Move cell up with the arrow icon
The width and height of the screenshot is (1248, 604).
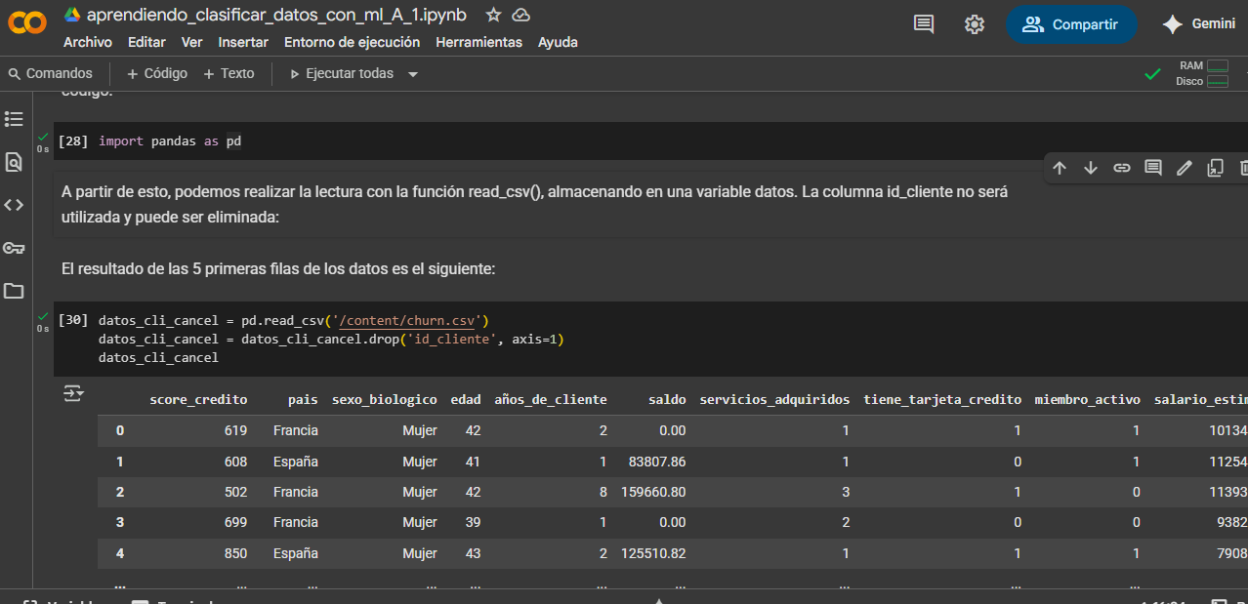coord(1060,168)
